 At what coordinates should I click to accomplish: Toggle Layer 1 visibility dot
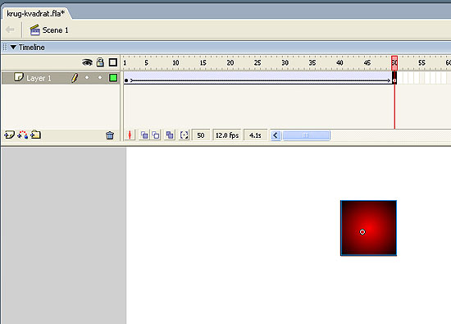(x=87, y=77)
